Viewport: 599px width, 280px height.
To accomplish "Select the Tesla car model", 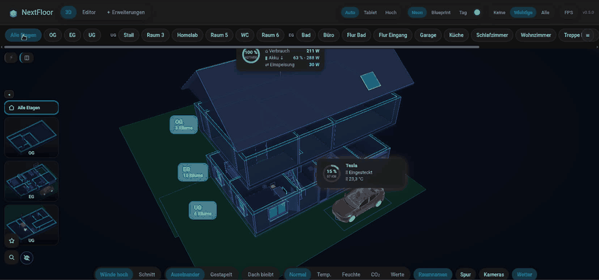I will coord(357,205).
